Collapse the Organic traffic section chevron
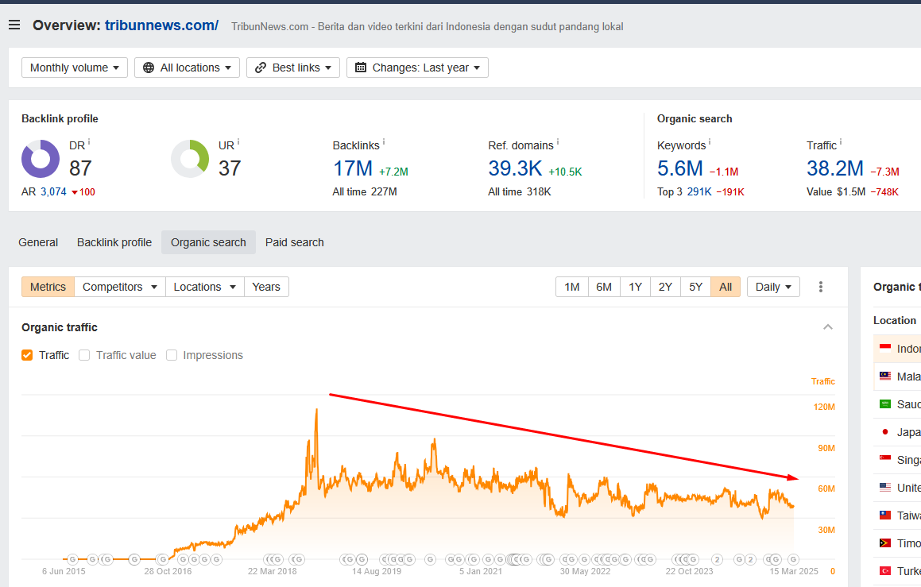Image resolution: width=921 pixels, height=587 pixels. (827, 327)
